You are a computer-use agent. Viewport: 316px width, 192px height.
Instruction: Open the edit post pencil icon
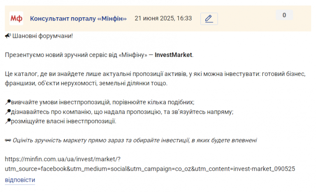click(x=209, y=19)
